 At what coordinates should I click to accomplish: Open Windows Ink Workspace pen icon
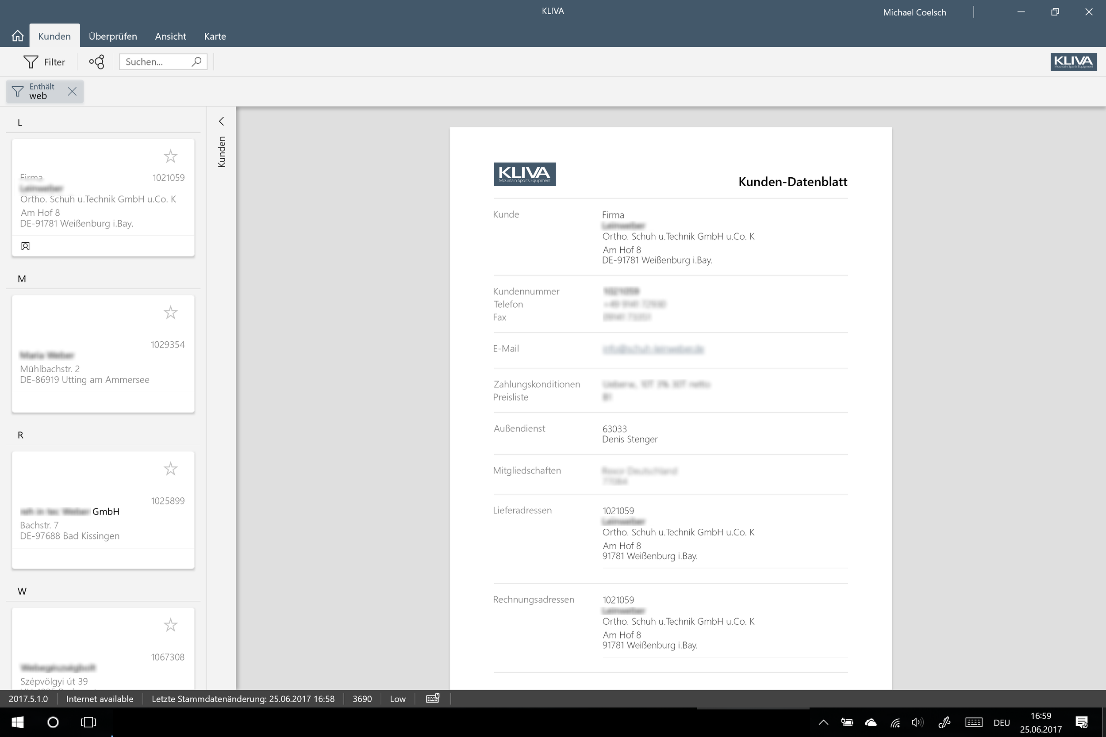(944, 722)
